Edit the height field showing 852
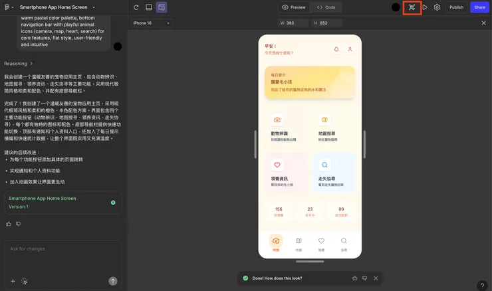This screenshot has height=291, width=492. (x=326, y=23)
